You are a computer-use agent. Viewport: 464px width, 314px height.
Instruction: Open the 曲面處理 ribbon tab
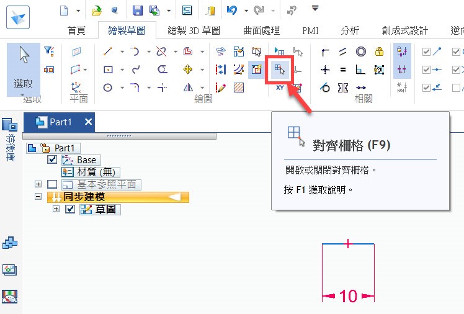(261, 30)
